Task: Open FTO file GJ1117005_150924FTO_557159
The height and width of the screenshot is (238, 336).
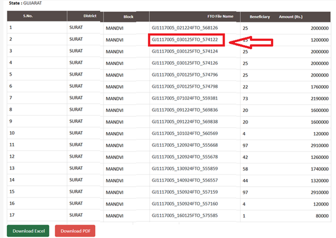Action: [x=185, y=192]
